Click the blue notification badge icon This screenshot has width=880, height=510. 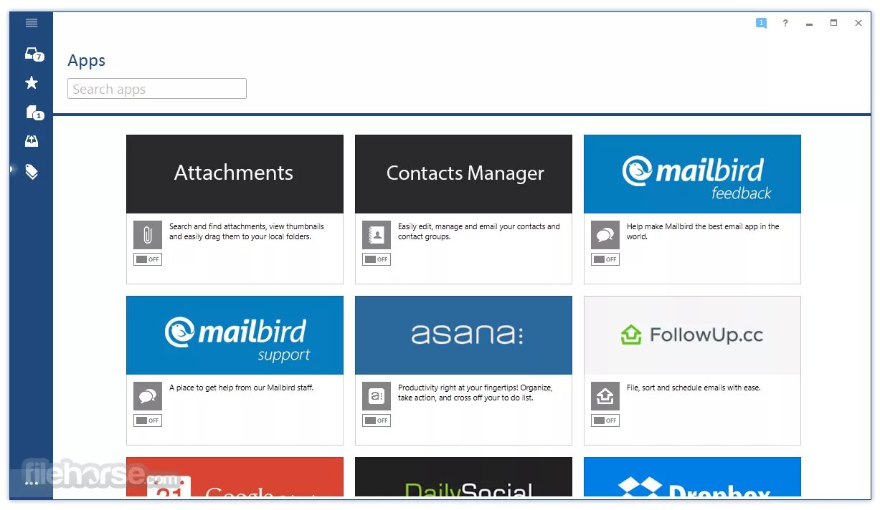coord(761,23)
